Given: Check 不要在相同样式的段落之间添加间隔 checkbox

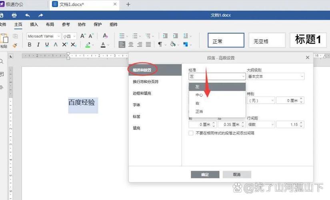Looking at the screenshot, I should click(191, 133).
